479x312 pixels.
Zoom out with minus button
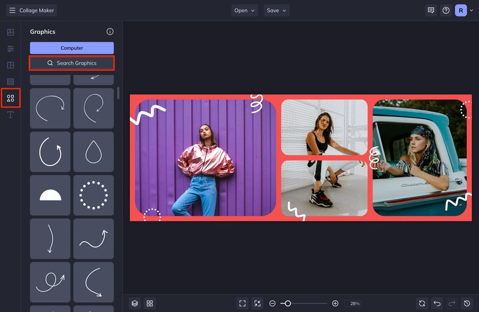tap(272, 303)
